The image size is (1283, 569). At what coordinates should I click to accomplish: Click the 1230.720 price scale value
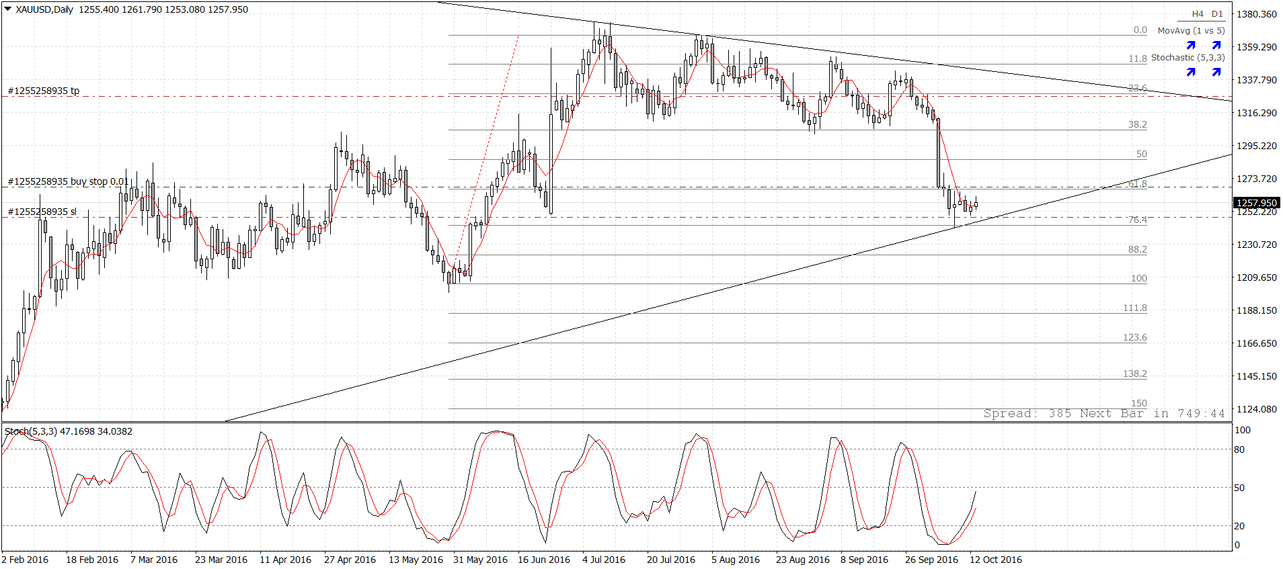pos(1256,245)
